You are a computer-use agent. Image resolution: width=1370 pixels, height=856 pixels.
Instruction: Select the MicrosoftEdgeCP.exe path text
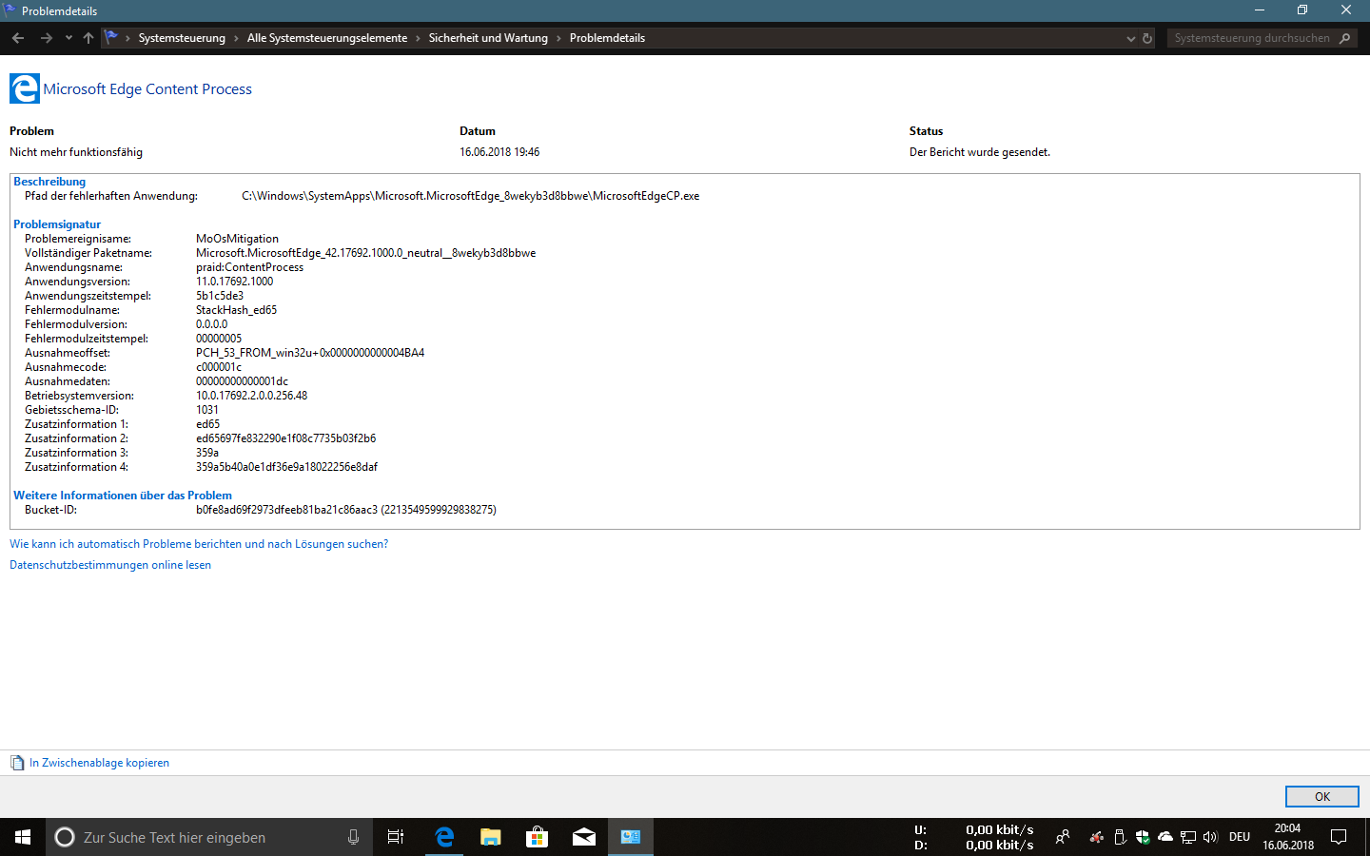click(470, 196)
